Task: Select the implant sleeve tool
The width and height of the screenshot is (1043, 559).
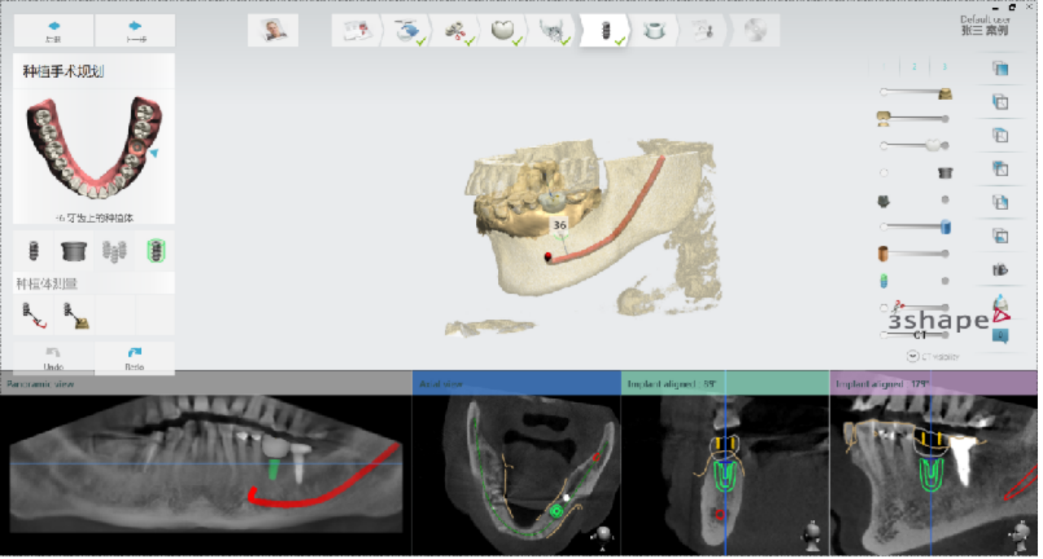Action: coord(74,251)
